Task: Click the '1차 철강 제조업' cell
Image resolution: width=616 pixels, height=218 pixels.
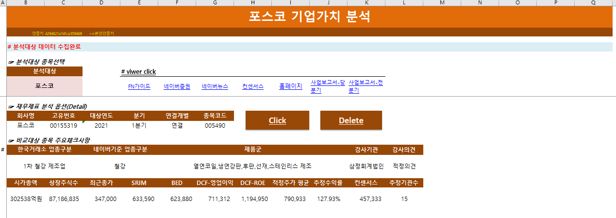Action: [44, 166]
